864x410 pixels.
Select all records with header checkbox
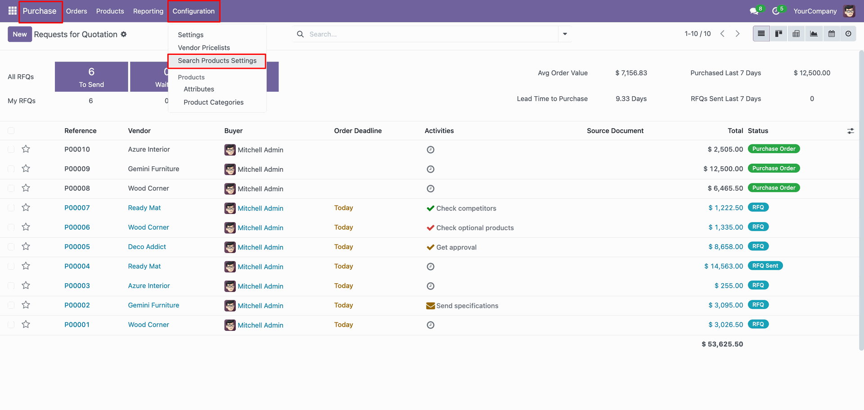pyautogui.click(x=11, y=131)
